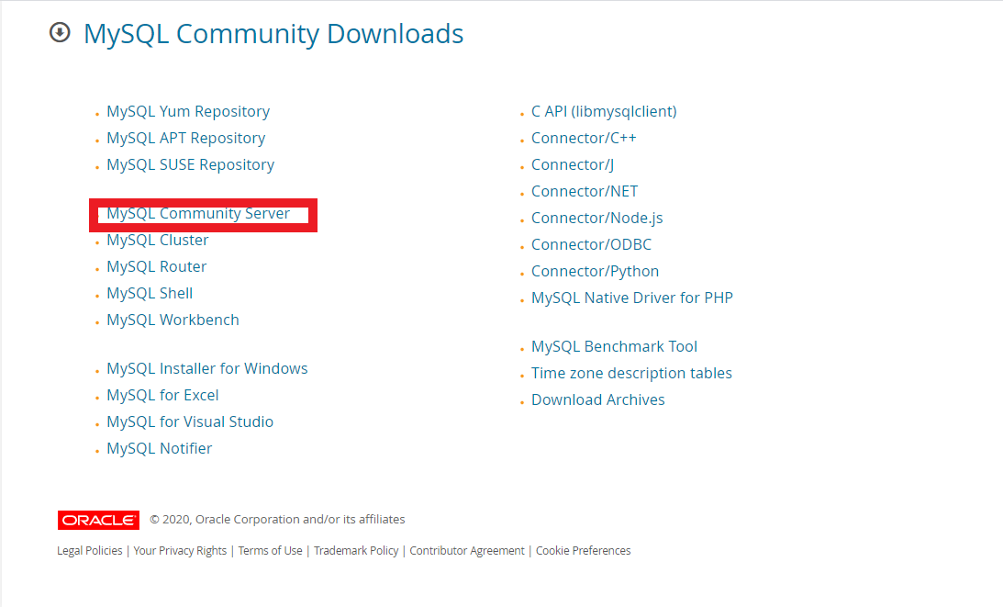The width and height of the screenshot is (1003, 607).
Task: Open MySQL Community Server link
Action: (x=198, y=213)
